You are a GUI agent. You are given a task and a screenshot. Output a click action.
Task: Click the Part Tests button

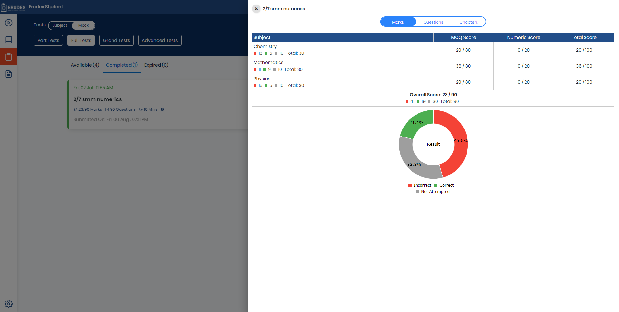click(48, 40)
